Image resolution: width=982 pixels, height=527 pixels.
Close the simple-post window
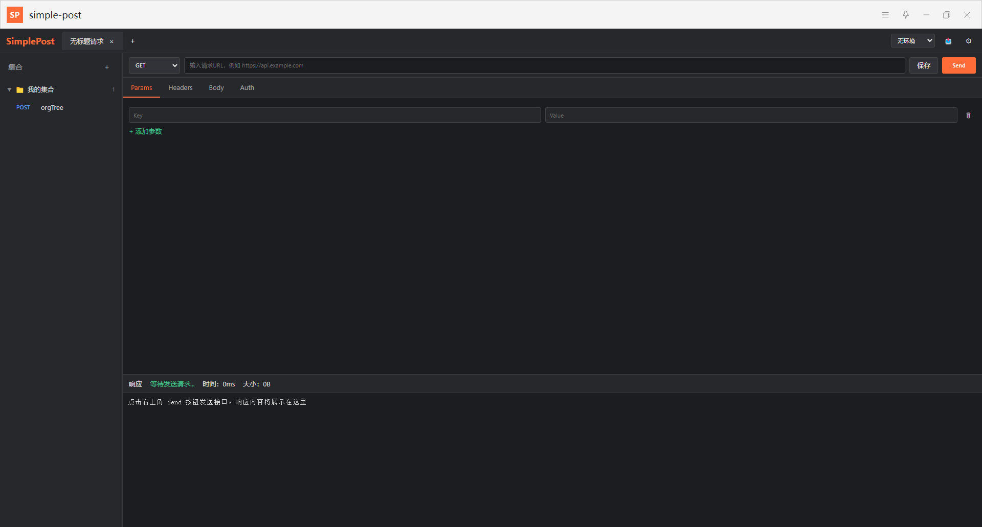(967, 15)
